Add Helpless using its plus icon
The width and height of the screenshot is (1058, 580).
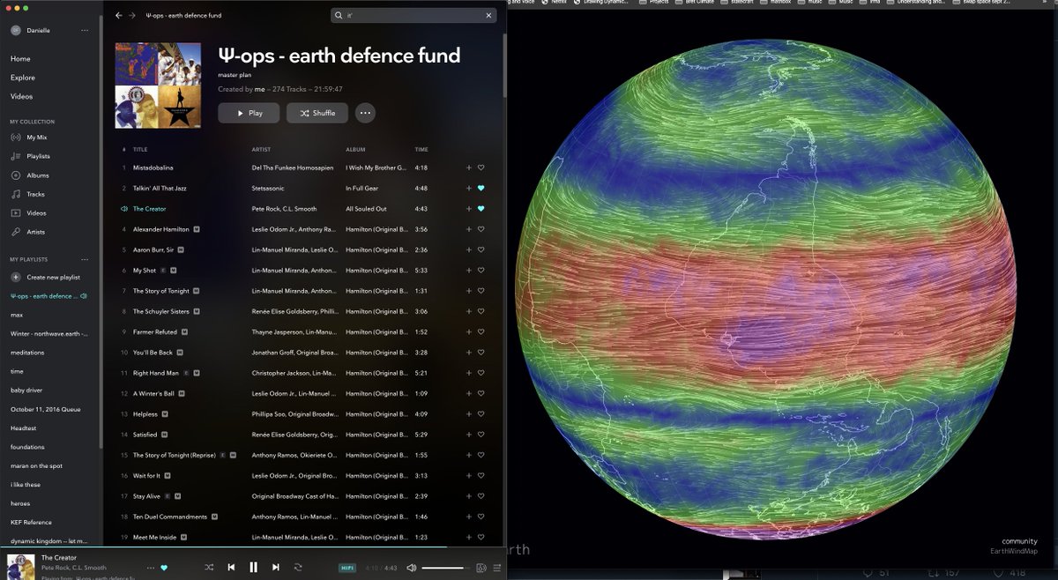pos(469,414)
